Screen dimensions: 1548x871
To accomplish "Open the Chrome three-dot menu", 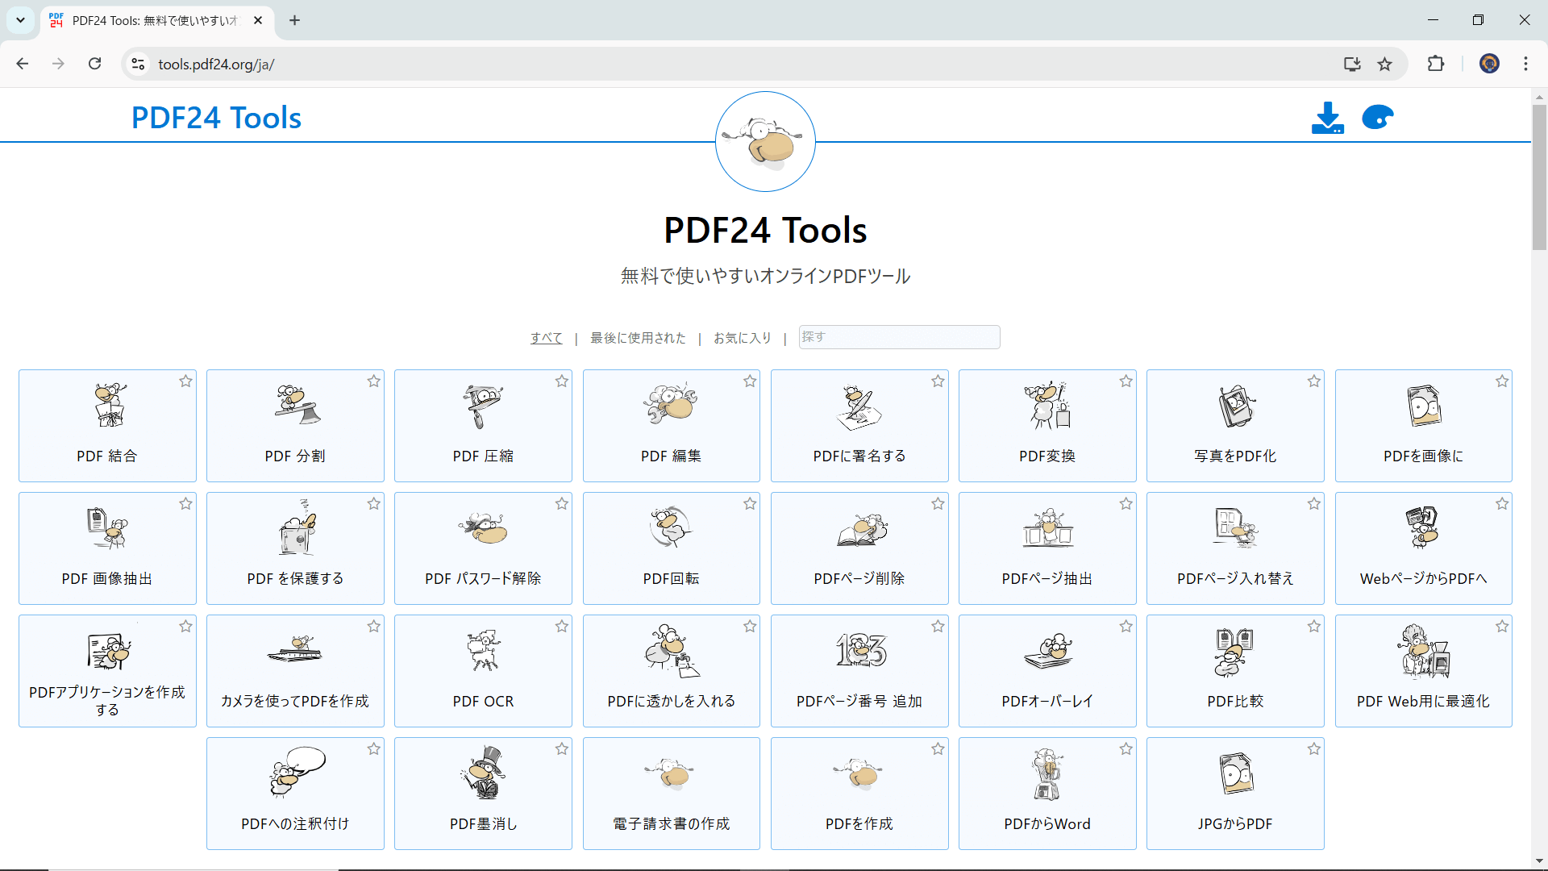I will 1525,64.
